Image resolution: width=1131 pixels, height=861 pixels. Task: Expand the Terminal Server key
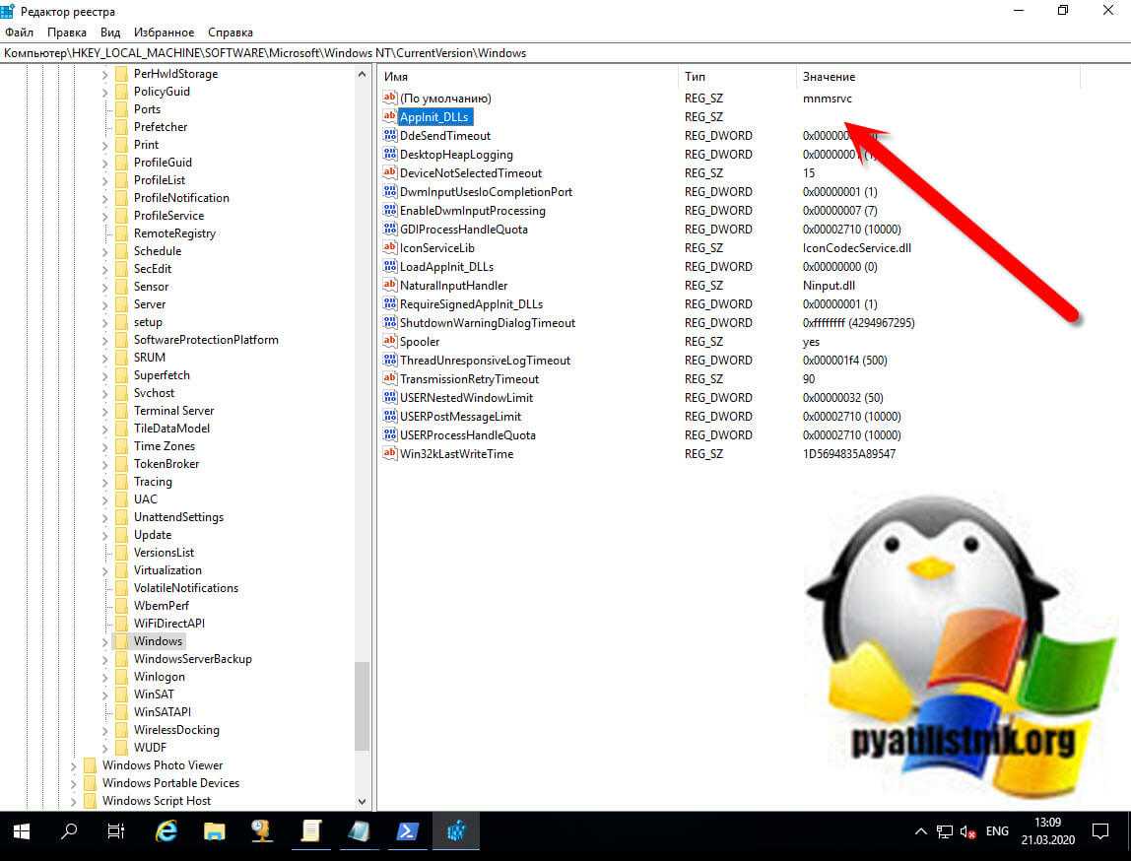tap(105, 411)
